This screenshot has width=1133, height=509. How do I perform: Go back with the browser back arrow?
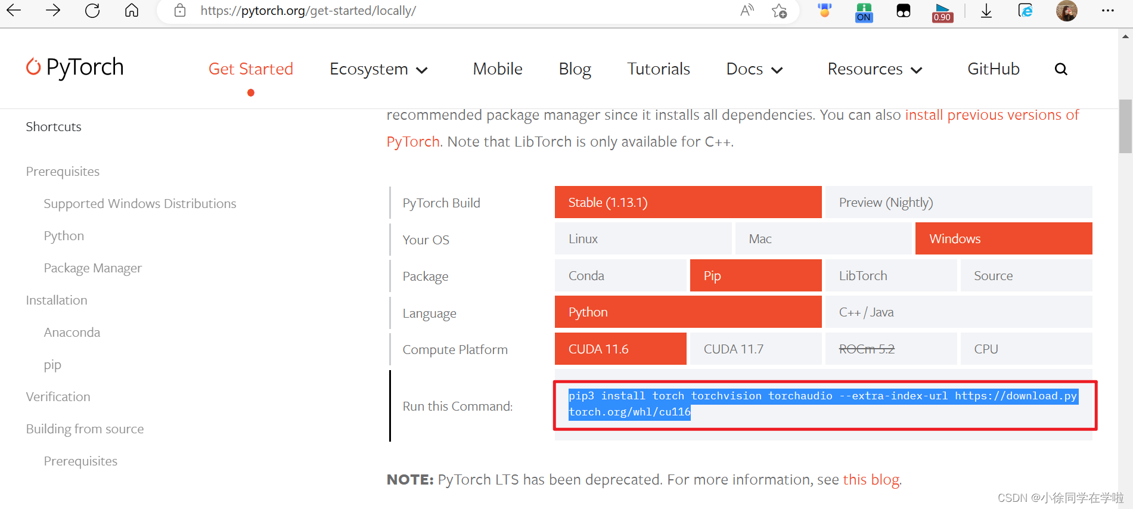point(14,10)
